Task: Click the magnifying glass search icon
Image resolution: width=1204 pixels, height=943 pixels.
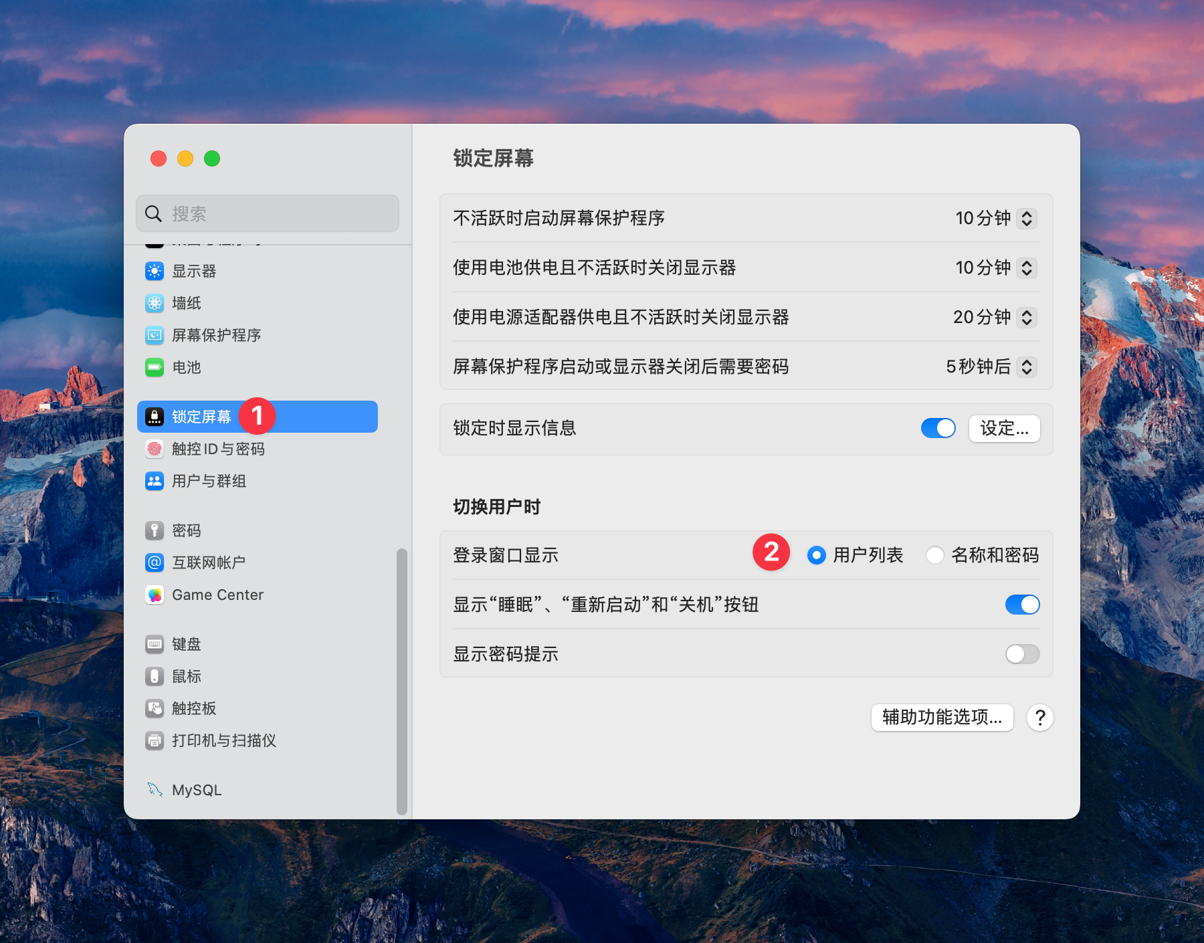Action: pyautogui.click(x=154, y=213)
